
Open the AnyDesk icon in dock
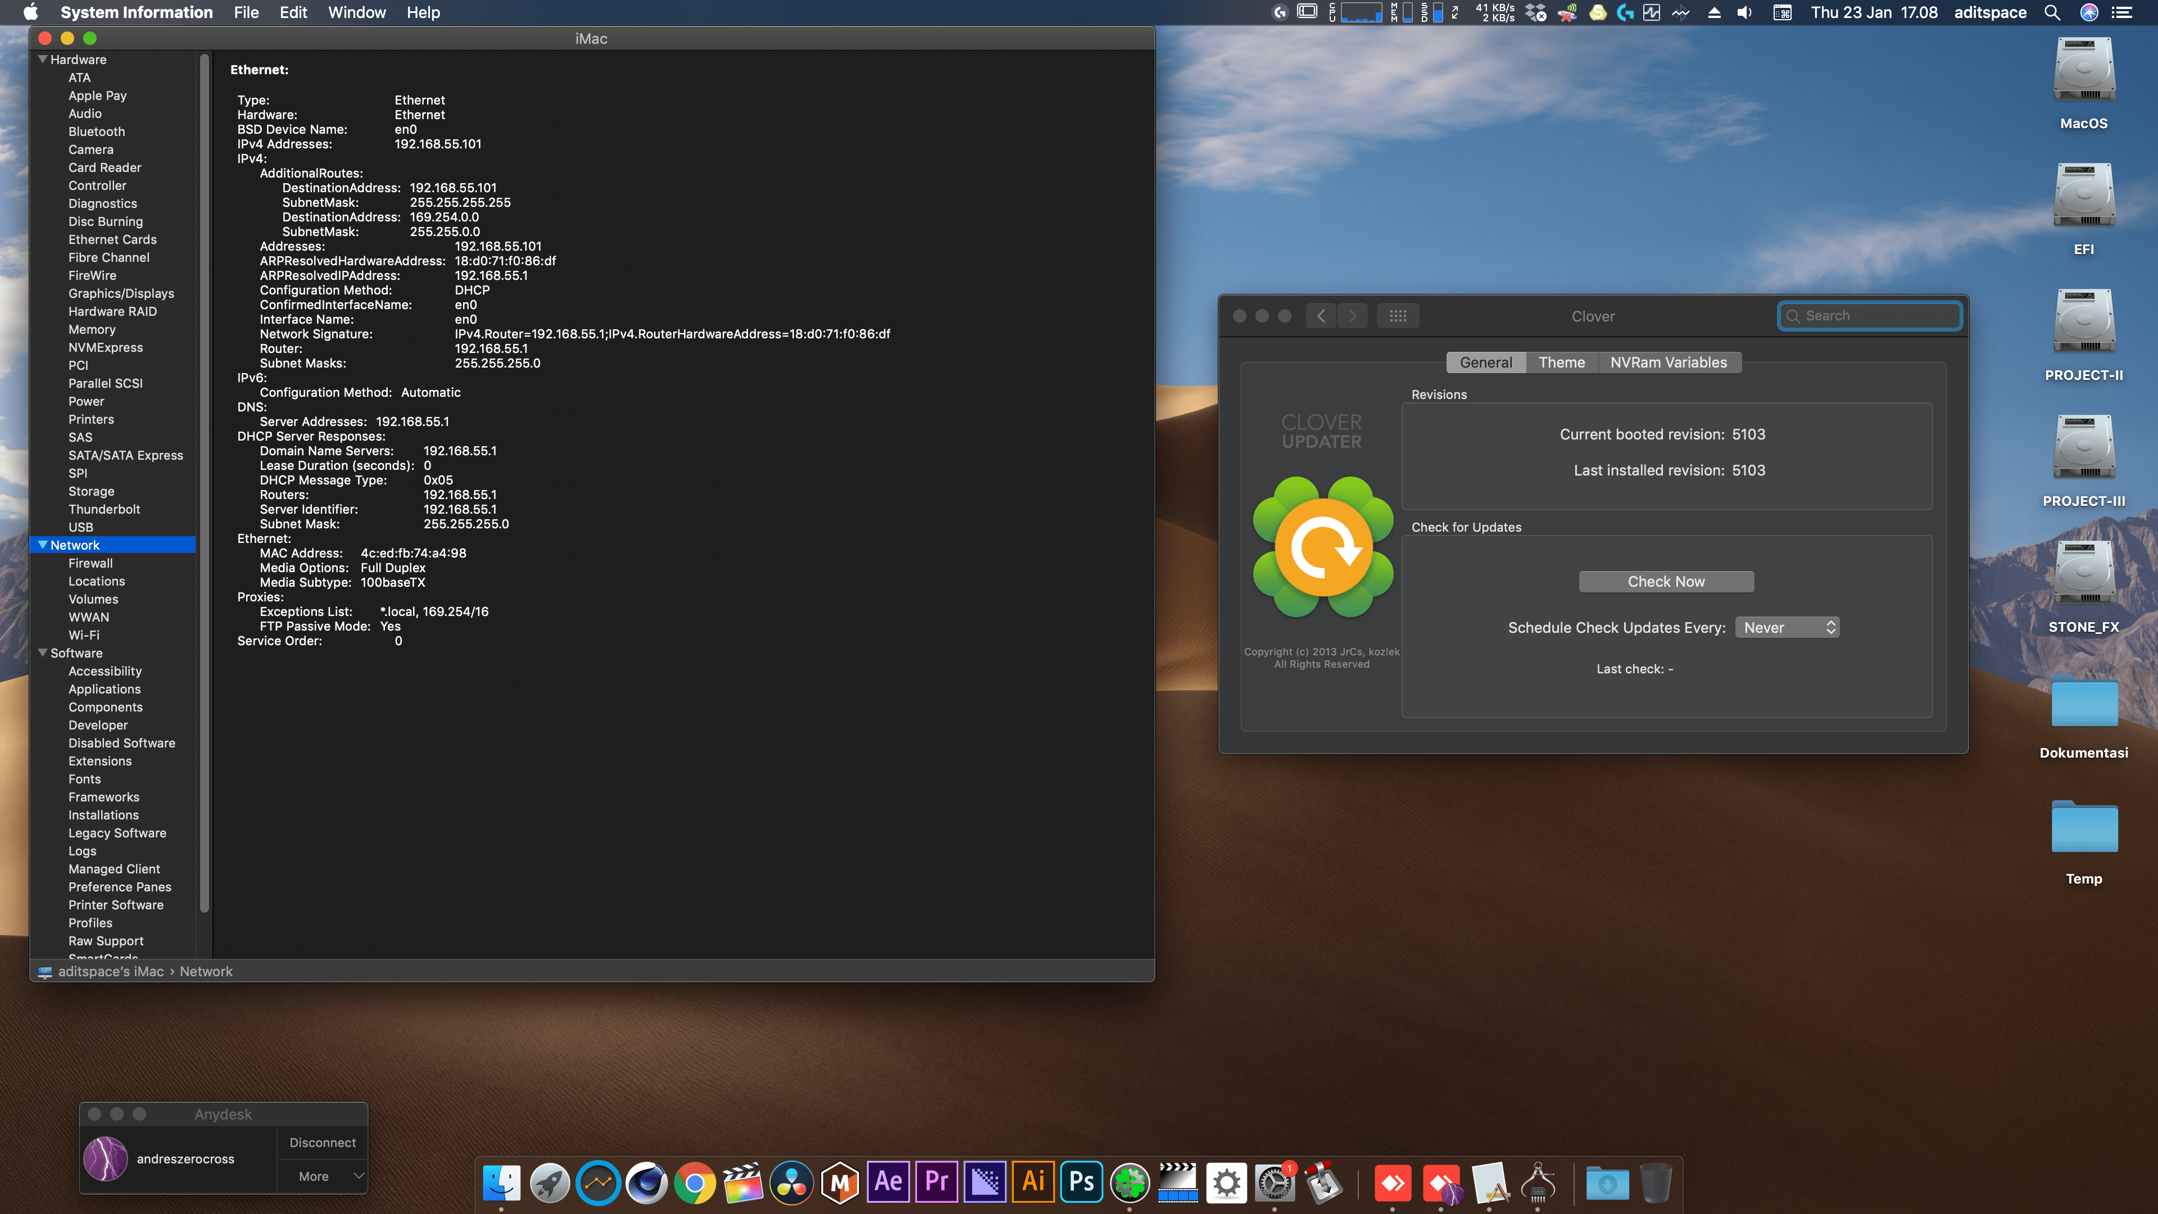[1393, 1183]
